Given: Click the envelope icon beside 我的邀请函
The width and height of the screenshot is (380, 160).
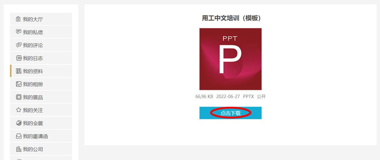Looking at the screenshot, I should 19,136.
